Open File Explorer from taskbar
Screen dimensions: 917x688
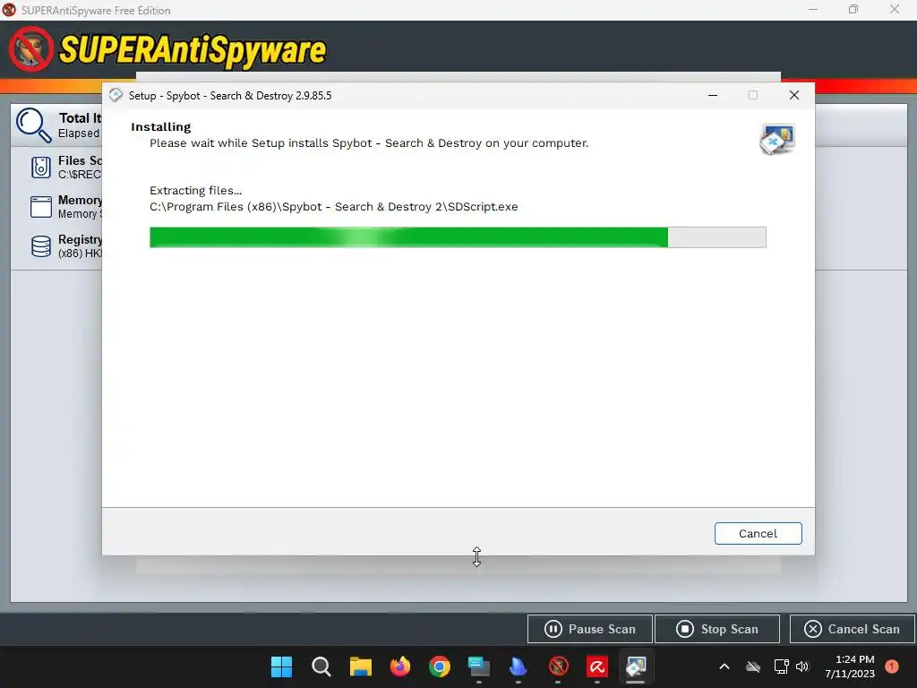coord(361,666)
